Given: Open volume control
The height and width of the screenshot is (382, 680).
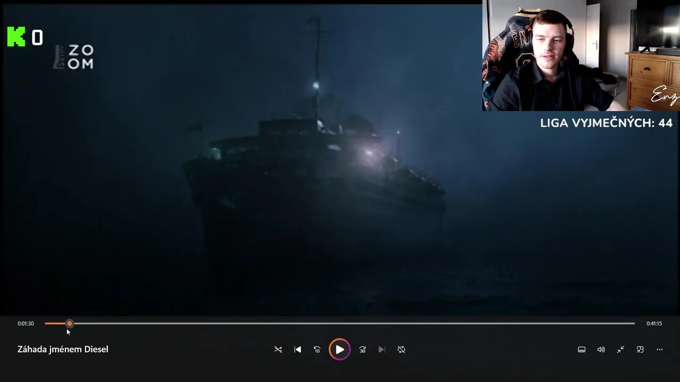Looking at the screenshot, I should [601, 350].
